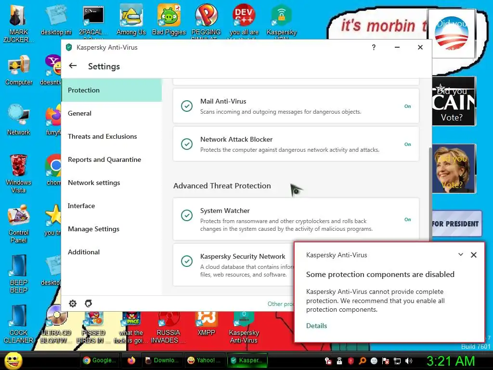The image size is (493, 370).
Task: Click Kaspersky Security Network check circle icon
Action: [x=187, y=261]
